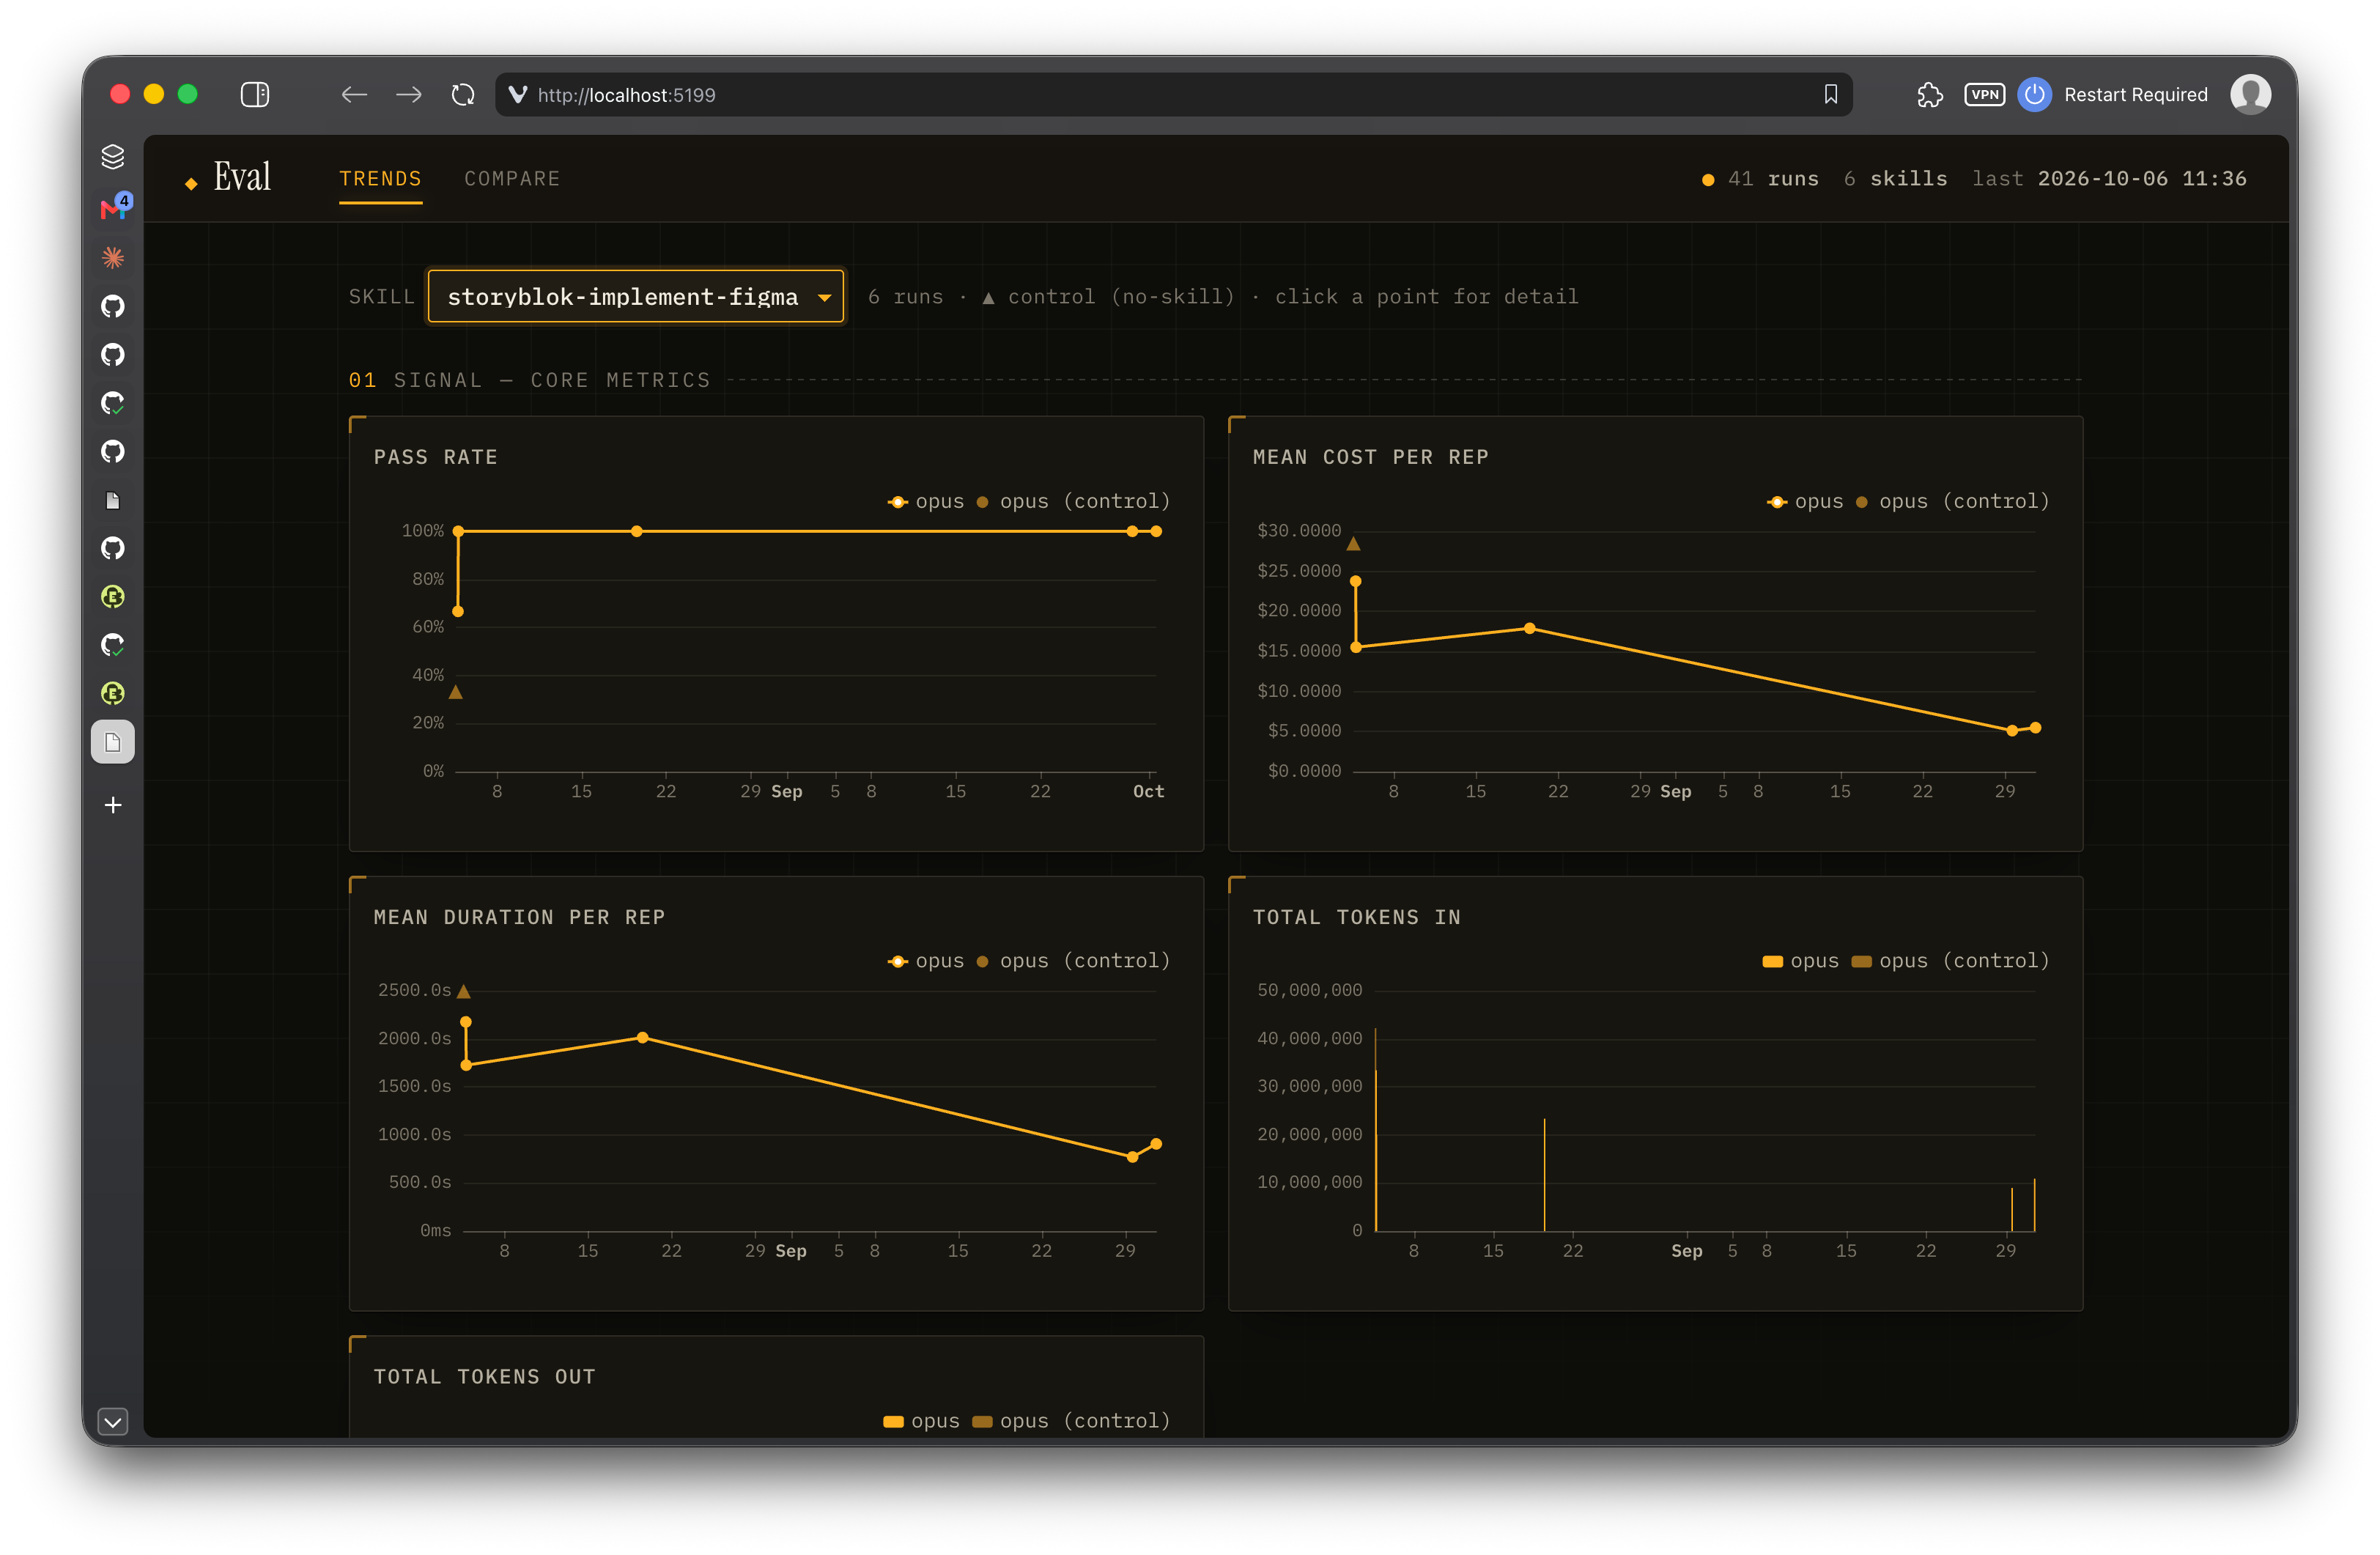Click the last data point in Mean Duration chart

[x=1156, y=1144]
